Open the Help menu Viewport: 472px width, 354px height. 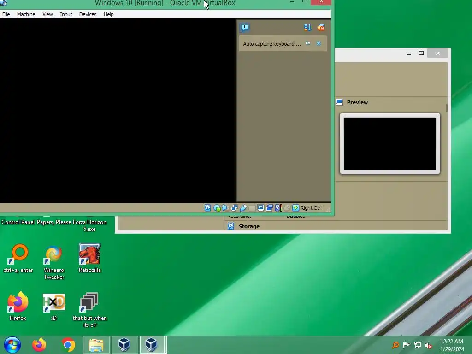pyautogui.click(x=108, y=14)
